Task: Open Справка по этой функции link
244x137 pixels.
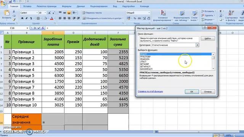Action: tap(150, 91)
